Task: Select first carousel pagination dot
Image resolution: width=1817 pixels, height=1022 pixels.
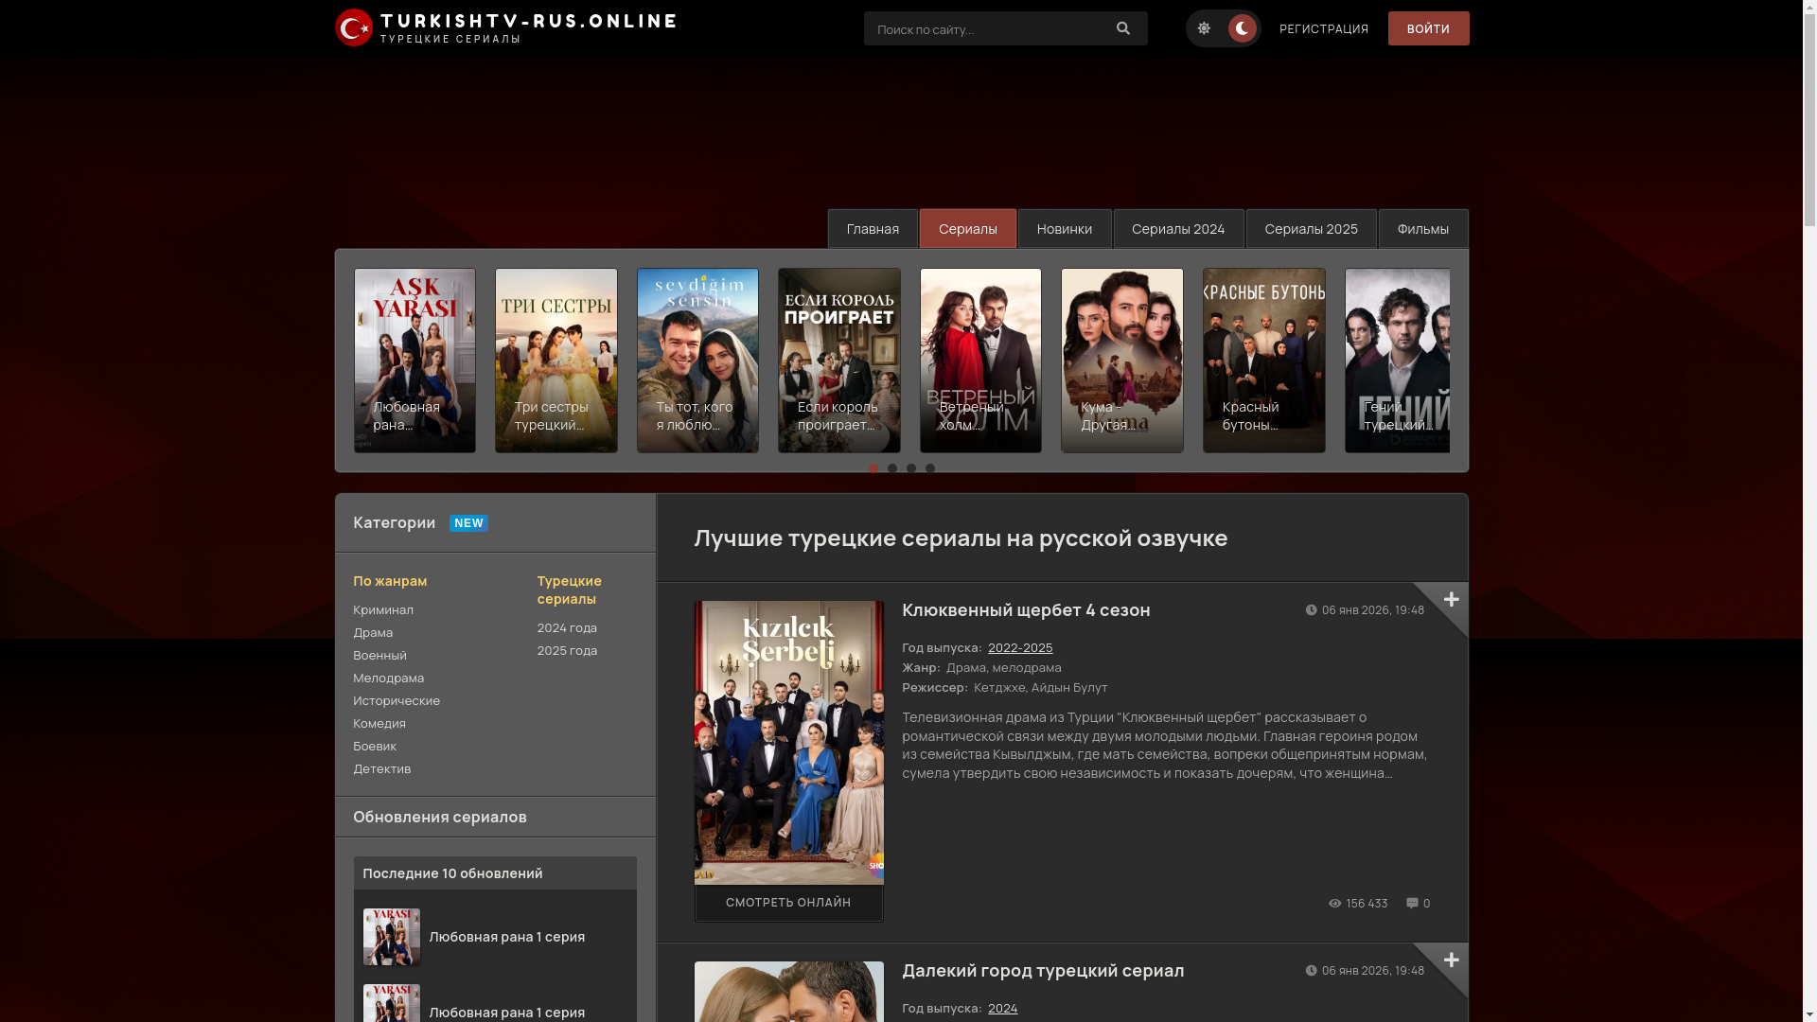Action: pos(873,468)
